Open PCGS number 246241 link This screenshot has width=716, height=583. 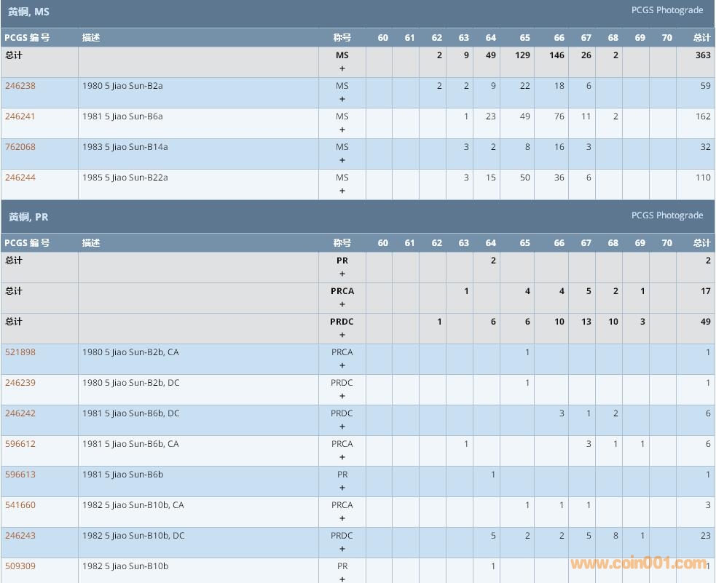[20, 116]
